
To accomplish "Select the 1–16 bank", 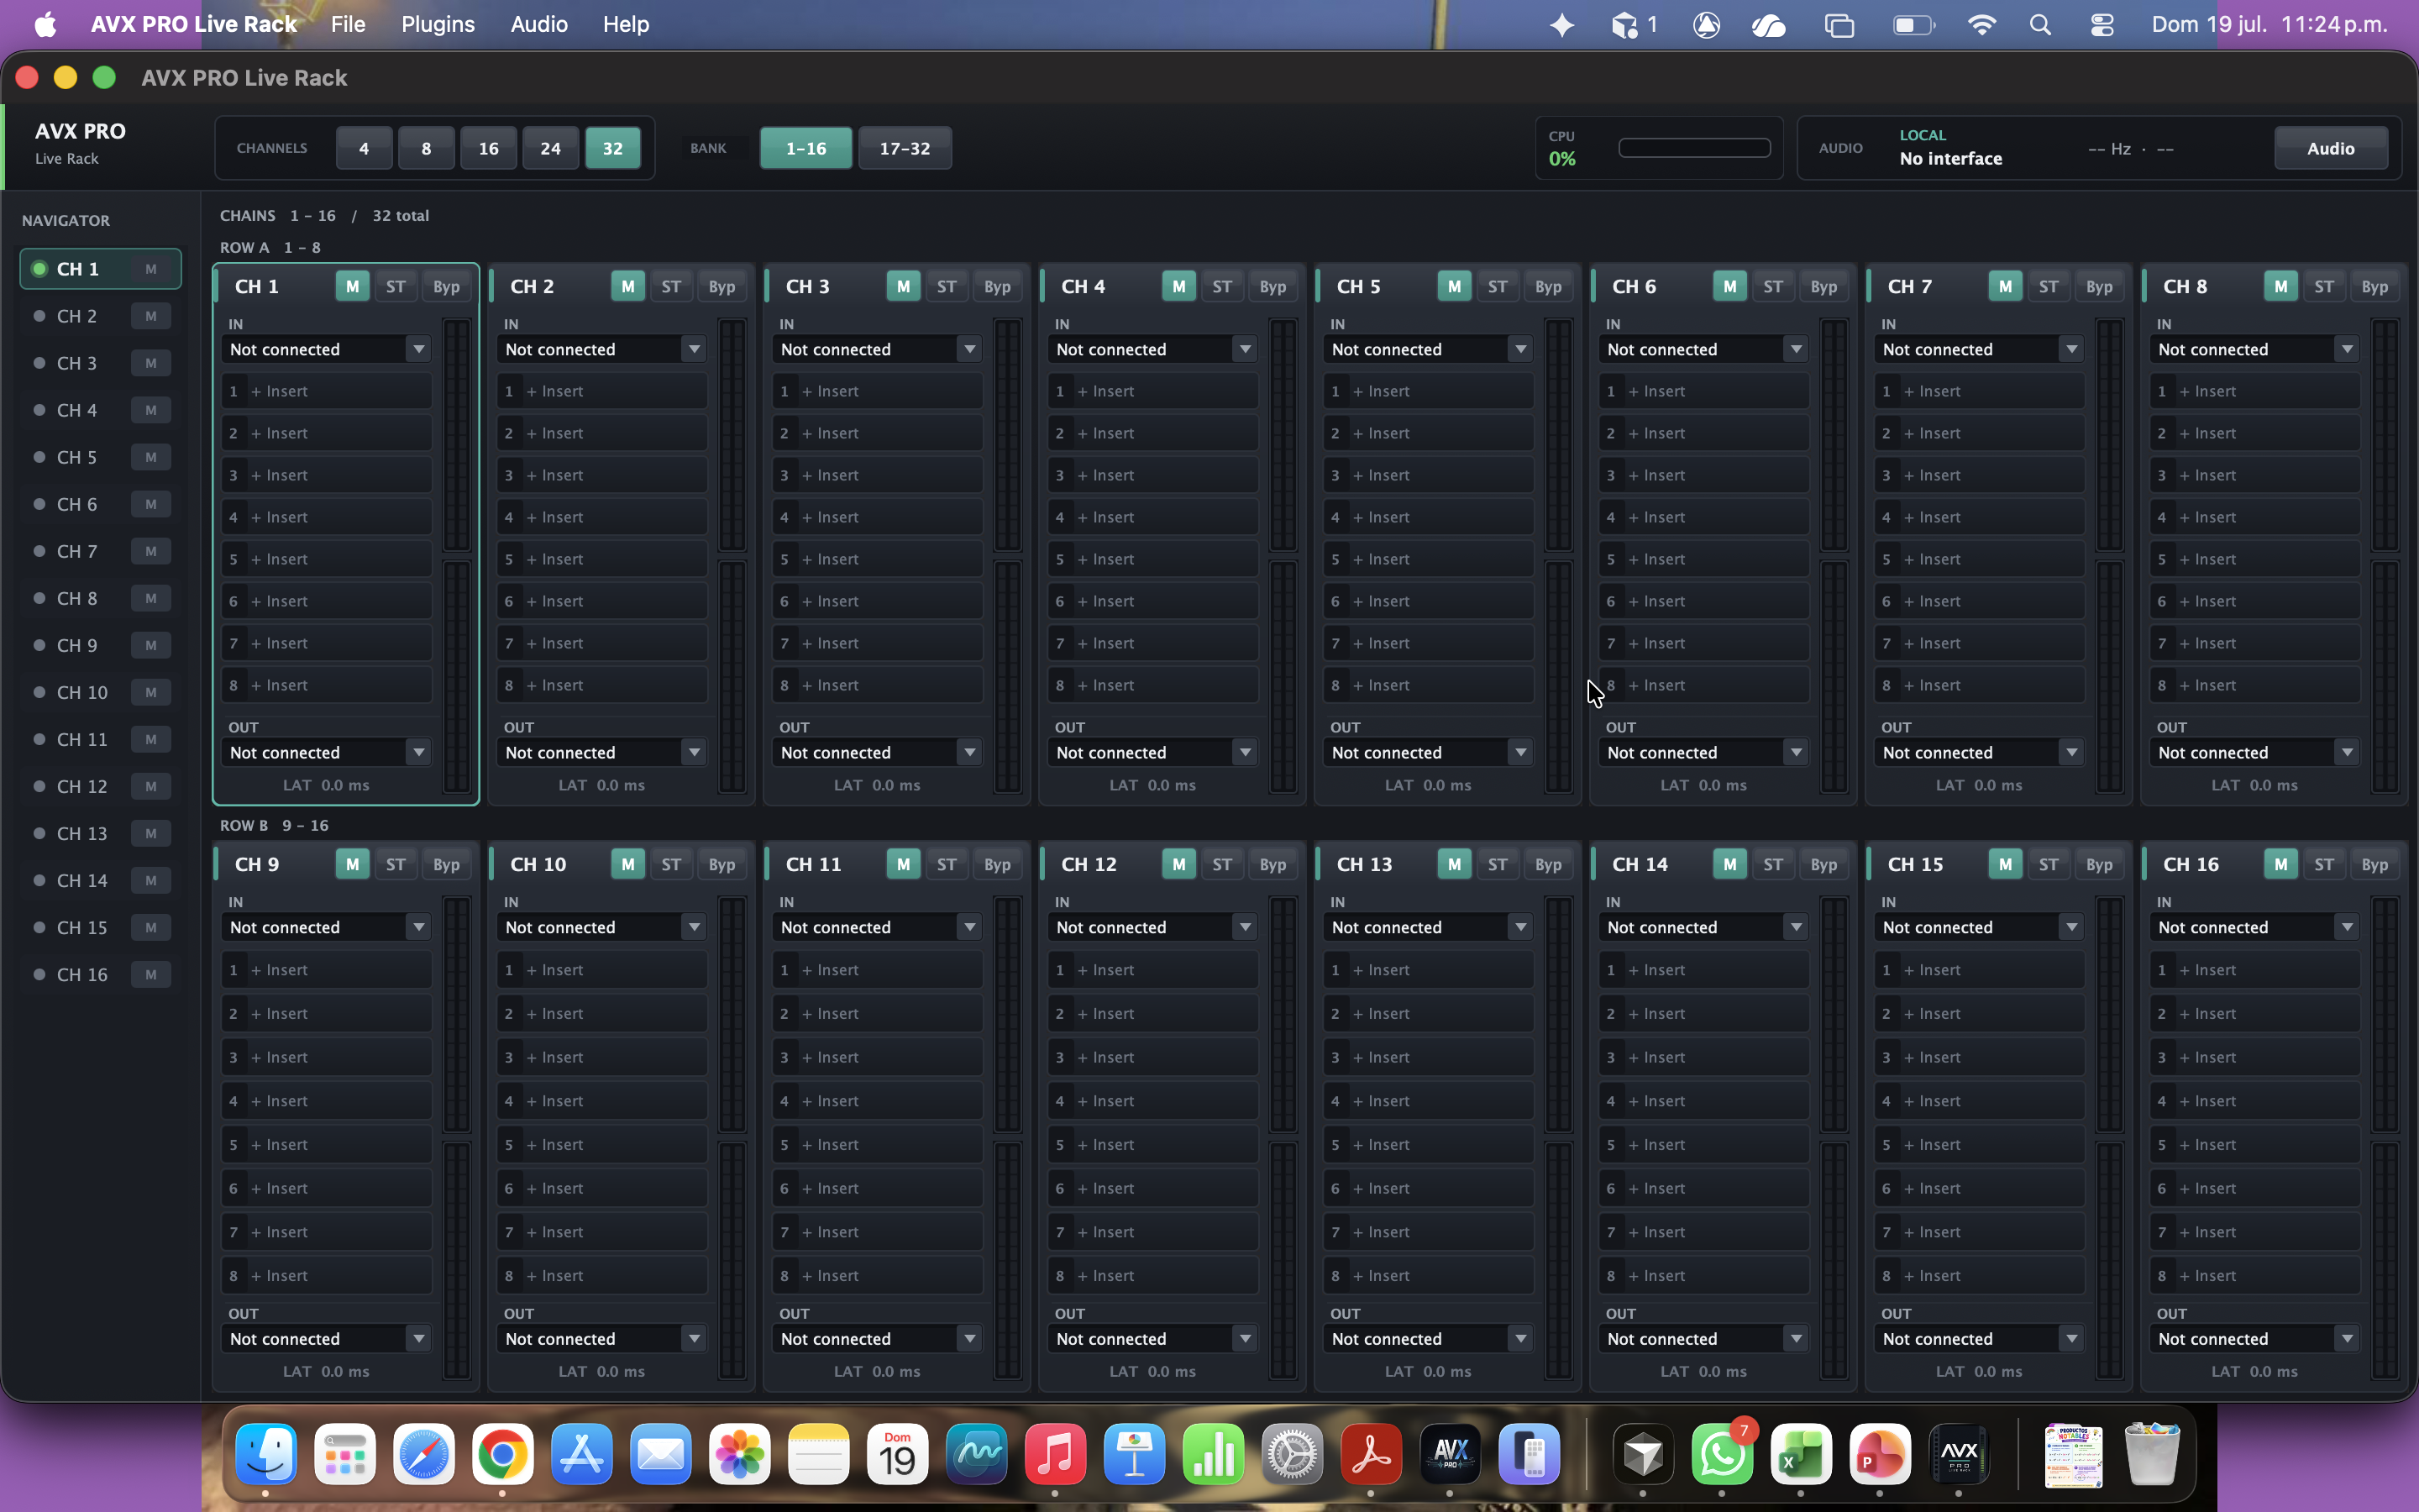I will (x=805, y=148).
